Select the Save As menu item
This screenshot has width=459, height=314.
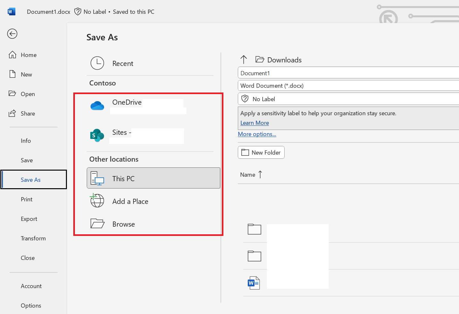coord(34,180)
